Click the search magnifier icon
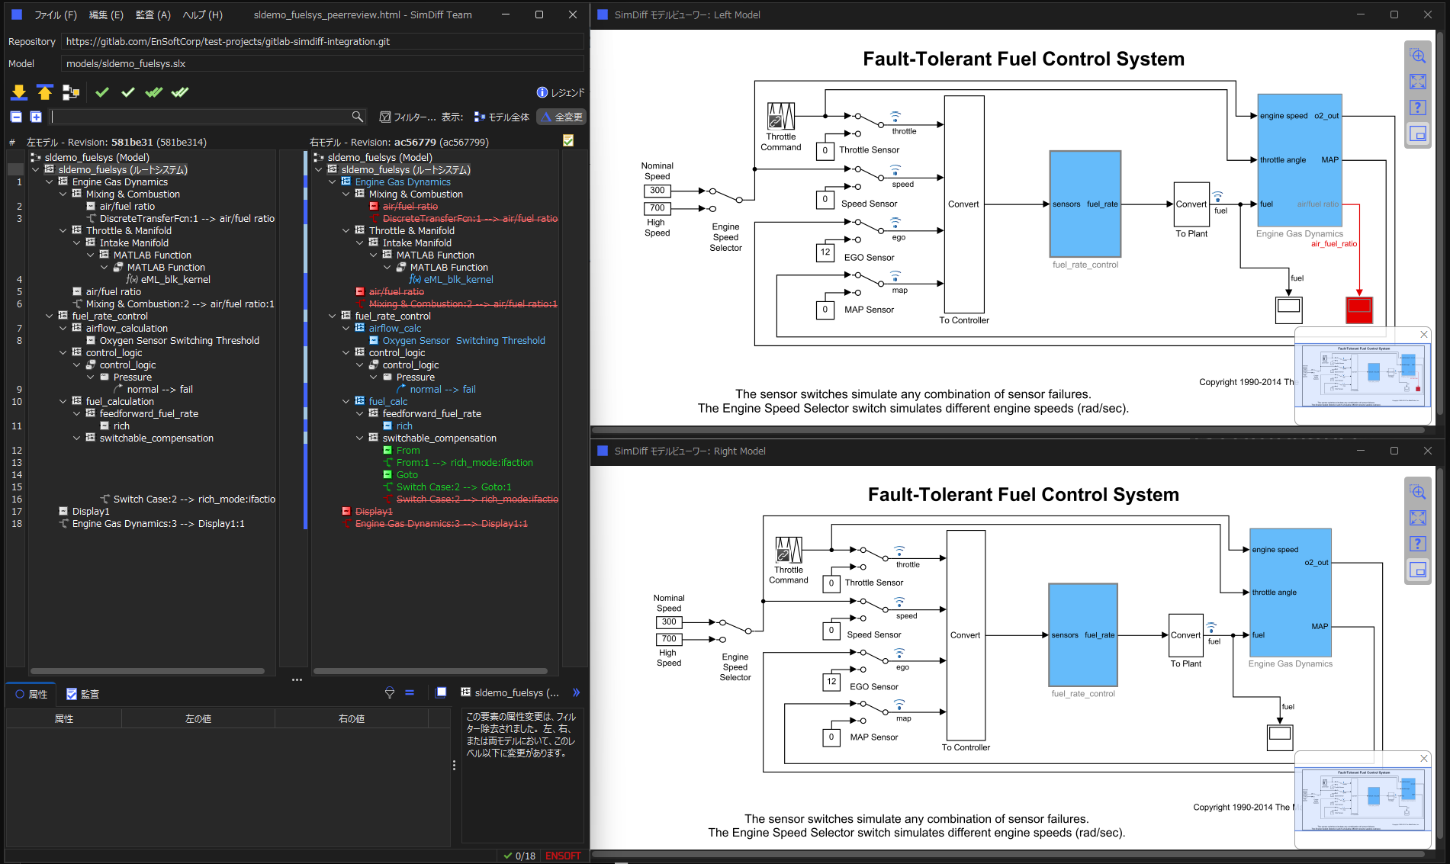Image resolution: width=1450 pixels, height=864 pixels. pos(357,117)
